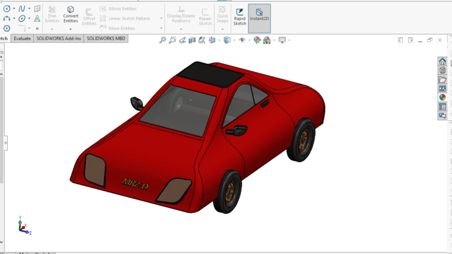
Task: Click the front windshield of the car
Action: tap(178, 110)
